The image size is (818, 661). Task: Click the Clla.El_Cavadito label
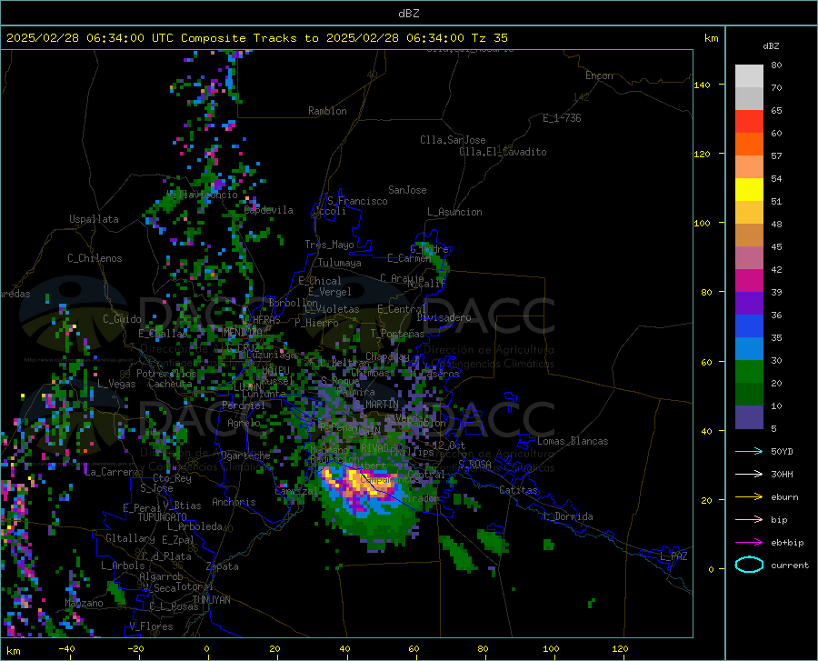coord(503,152)
